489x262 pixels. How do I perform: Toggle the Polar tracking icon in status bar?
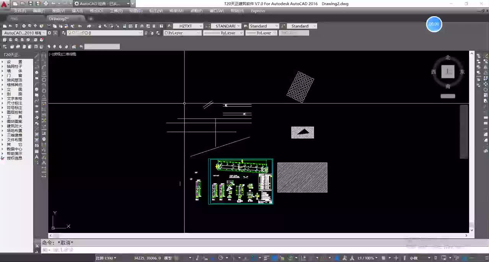pyautogui.click(x=220, y=258)
